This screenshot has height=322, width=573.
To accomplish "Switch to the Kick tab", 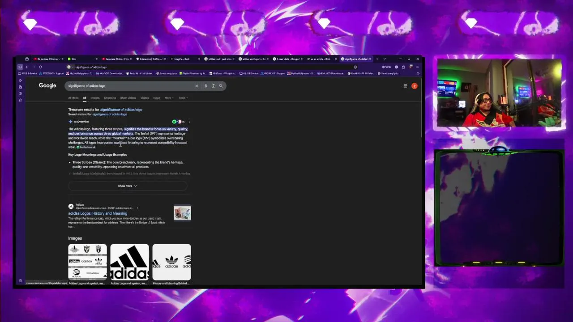I will click(x=82, y=59).
